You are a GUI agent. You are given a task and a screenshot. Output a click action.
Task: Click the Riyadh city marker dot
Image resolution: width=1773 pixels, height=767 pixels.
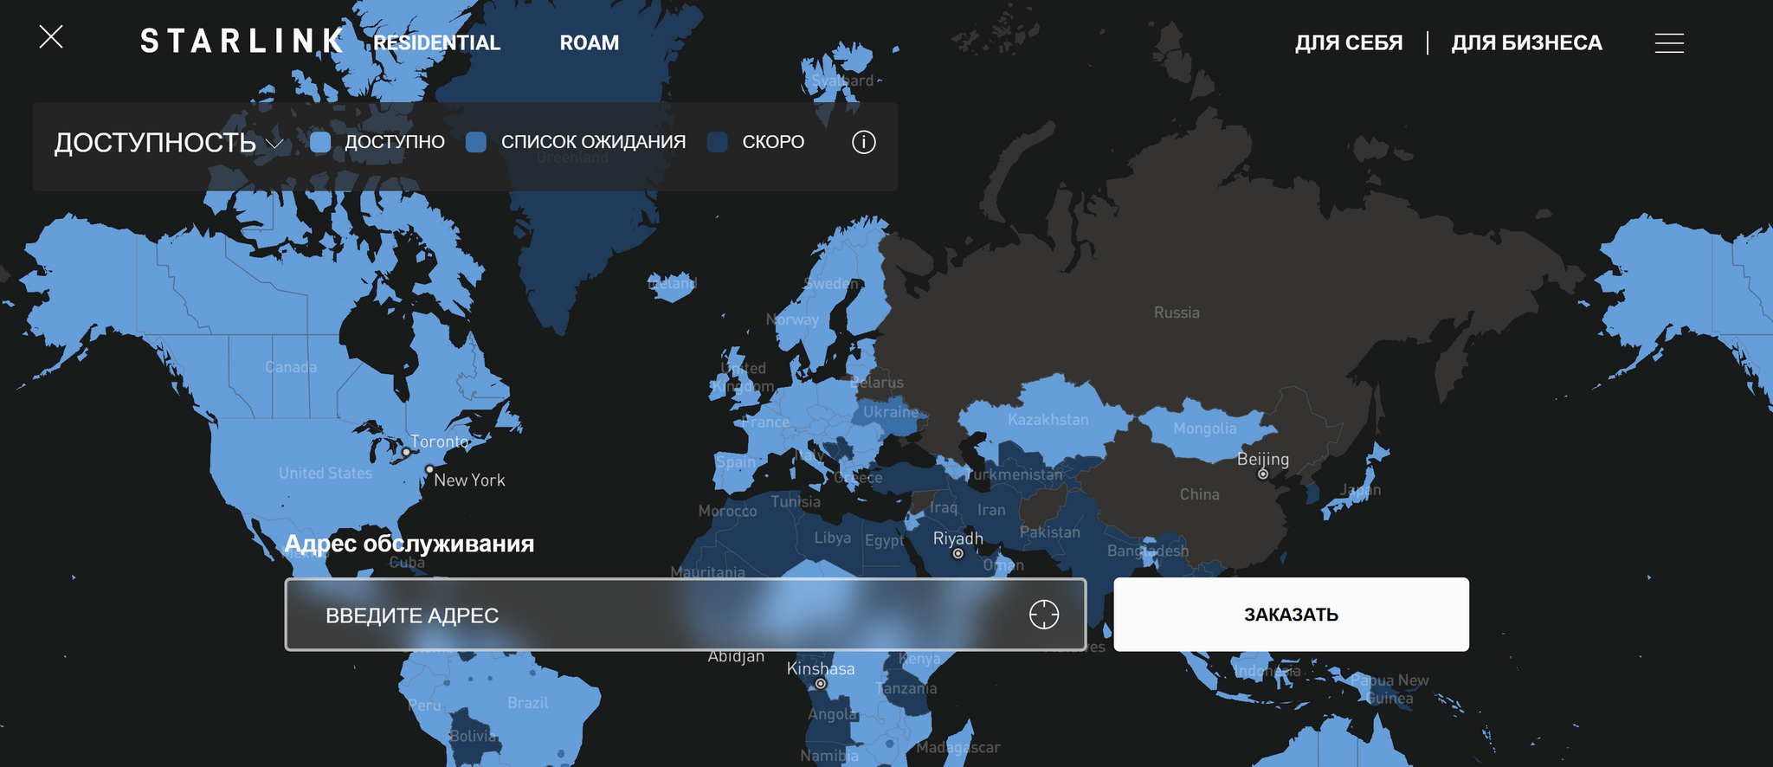tap(957, 554)
